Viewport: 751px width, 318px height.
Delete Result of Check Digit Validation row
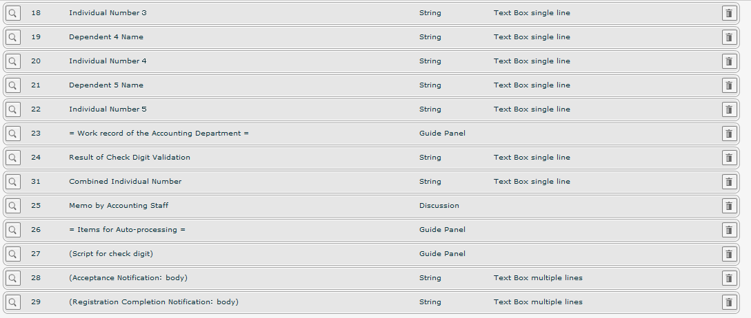(729, 158)
